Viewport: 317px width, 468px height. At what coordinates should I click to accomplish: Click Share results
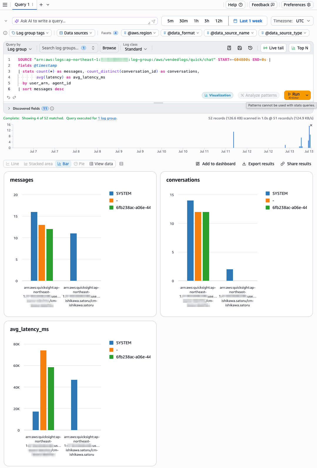296,164
